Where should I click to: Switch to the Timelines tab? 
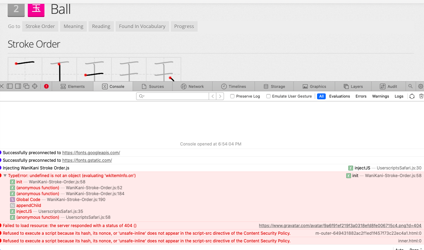234,86
